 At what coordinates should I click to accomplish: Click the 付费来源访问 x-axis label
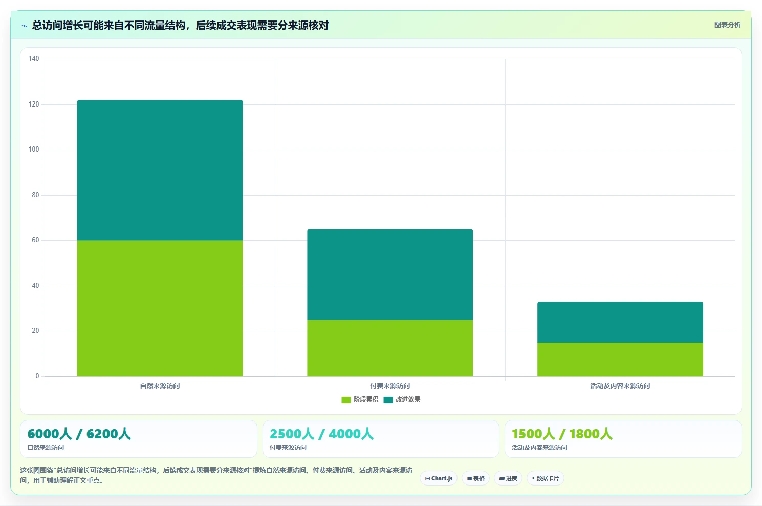(x=390, y=386)
